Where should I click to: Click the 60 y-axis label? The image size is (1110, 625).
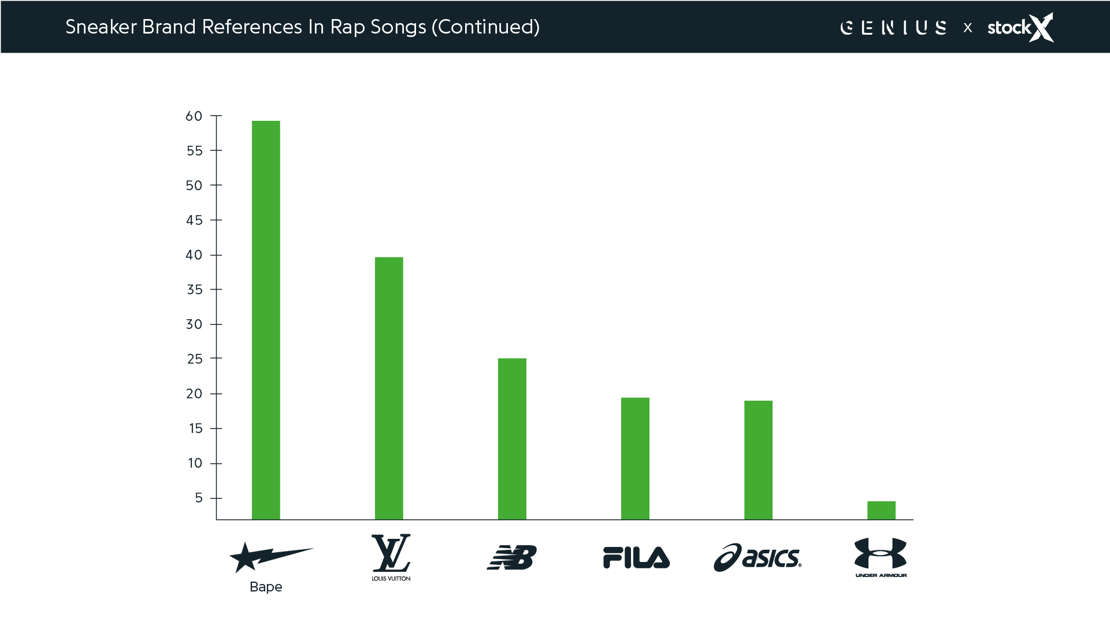coord(194,116)
